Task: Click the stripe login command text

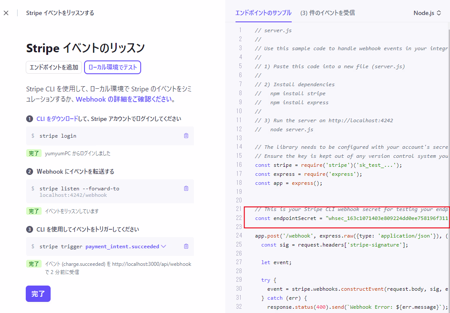Action: 58,135
